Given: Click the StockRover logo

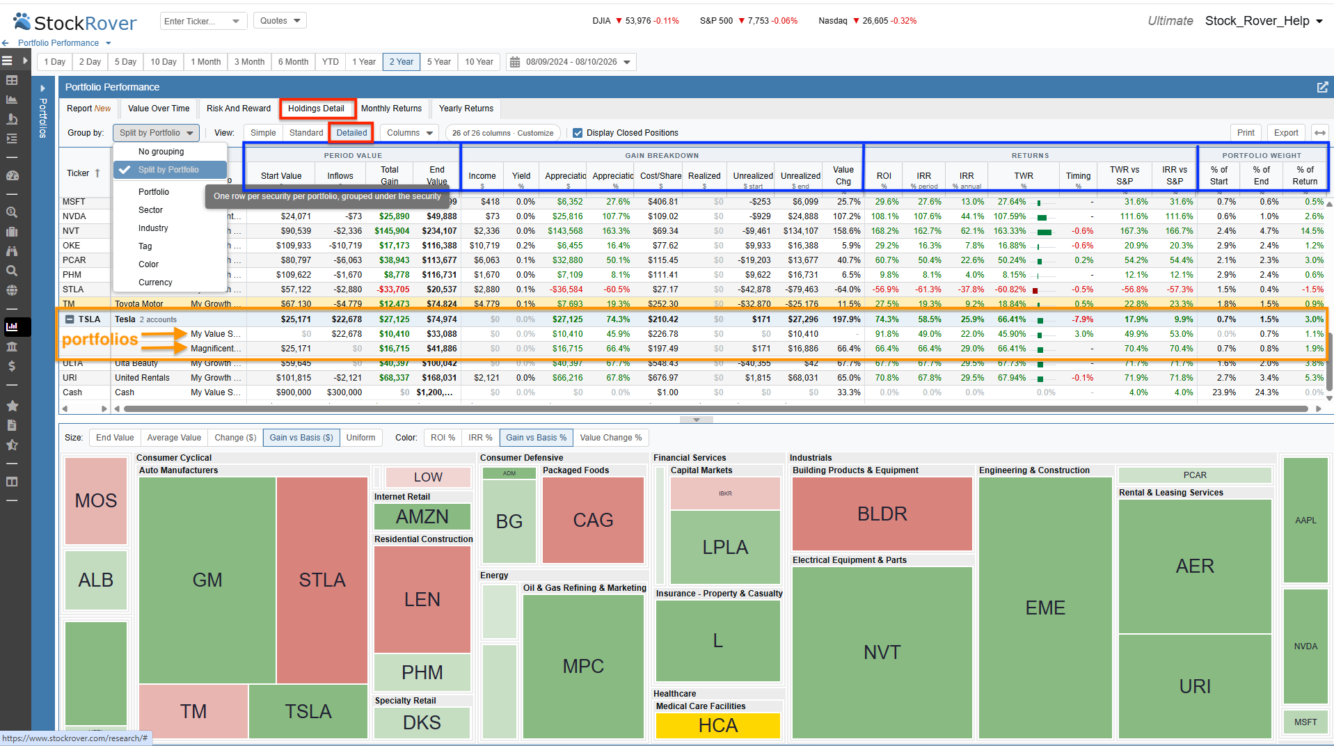Looking at the screenshot, I should click(76, 22).
